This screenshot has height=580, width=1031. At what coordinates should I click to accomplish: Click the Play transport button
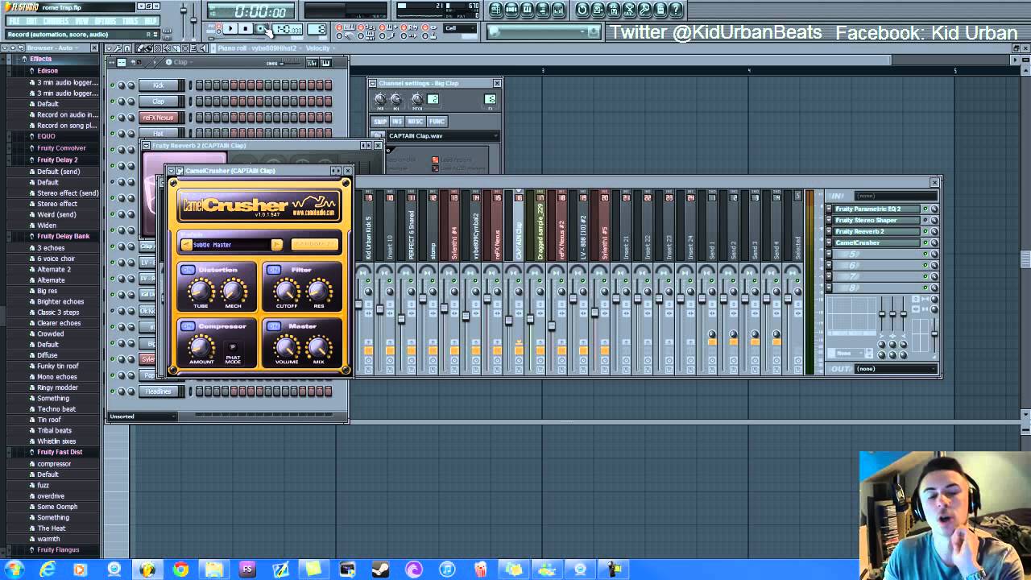click(x=230, y=28)
